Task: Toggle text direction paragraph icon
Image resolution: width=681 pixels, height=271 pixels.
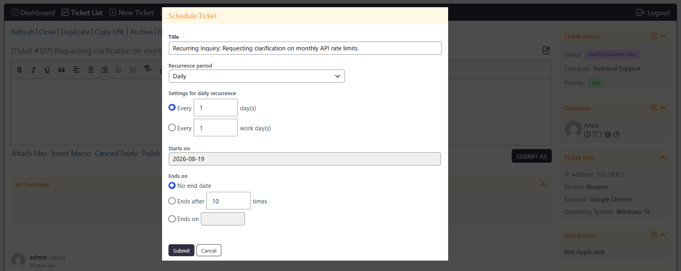Action: 148,69
